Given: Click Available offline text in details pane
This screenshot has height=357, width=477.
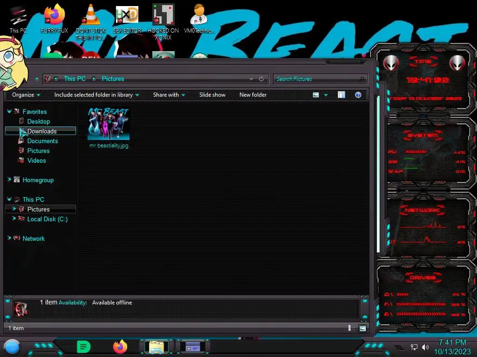Looking at the screenshot, I should (112, 303).
